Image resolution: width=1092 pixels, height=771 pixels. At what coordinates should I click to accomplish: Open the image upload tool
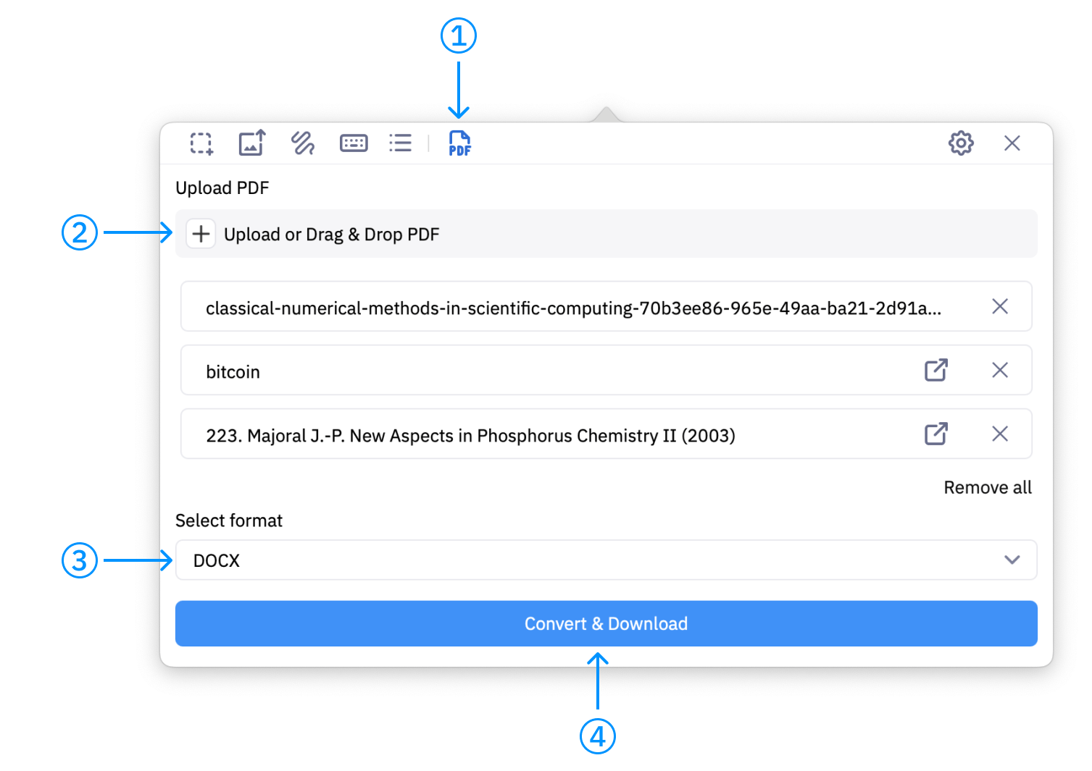click(251, 143)
